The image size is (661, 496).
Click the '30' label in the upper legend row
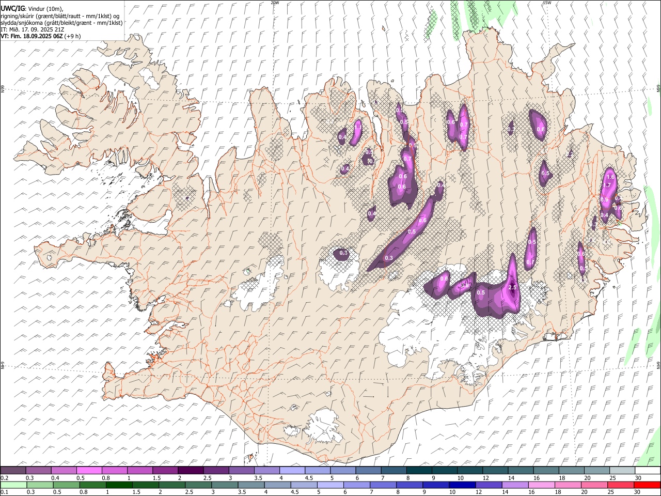click(638, 478)
